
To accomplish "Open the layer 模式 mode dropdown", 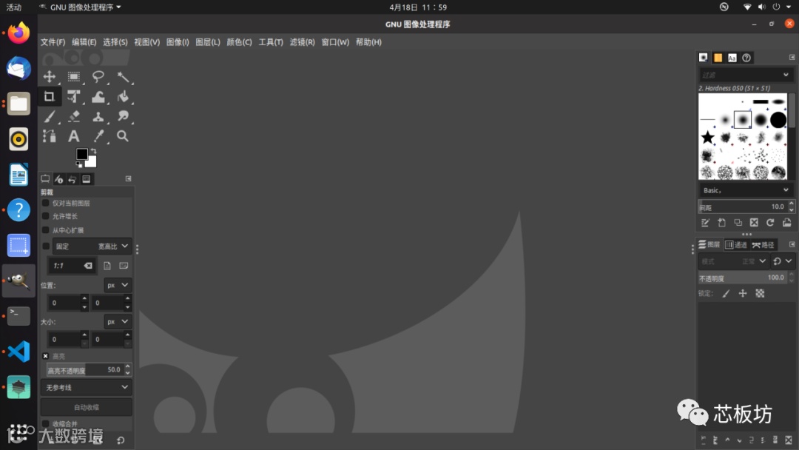I will tap(733, 261).
